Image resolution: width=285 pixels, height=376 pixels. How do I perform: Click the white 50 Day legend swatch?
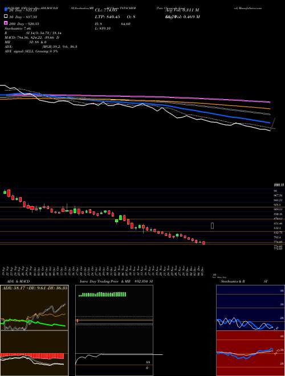[x=6, y=17]
